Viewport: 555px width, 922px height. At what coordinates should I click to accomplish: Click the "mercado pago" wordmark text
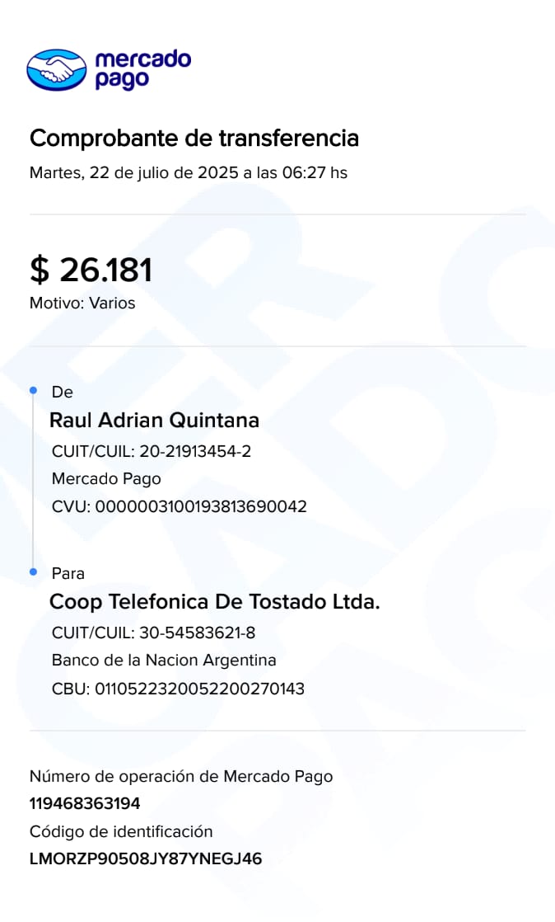142,69
